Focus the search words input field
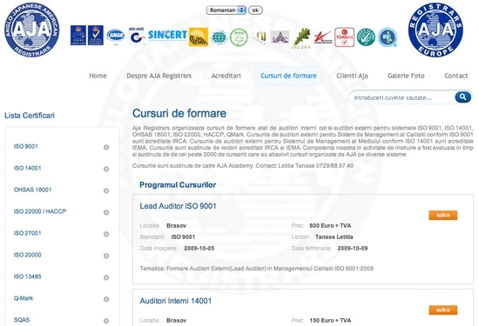This screenshot has width=479, height=326. tap(401, 97)
